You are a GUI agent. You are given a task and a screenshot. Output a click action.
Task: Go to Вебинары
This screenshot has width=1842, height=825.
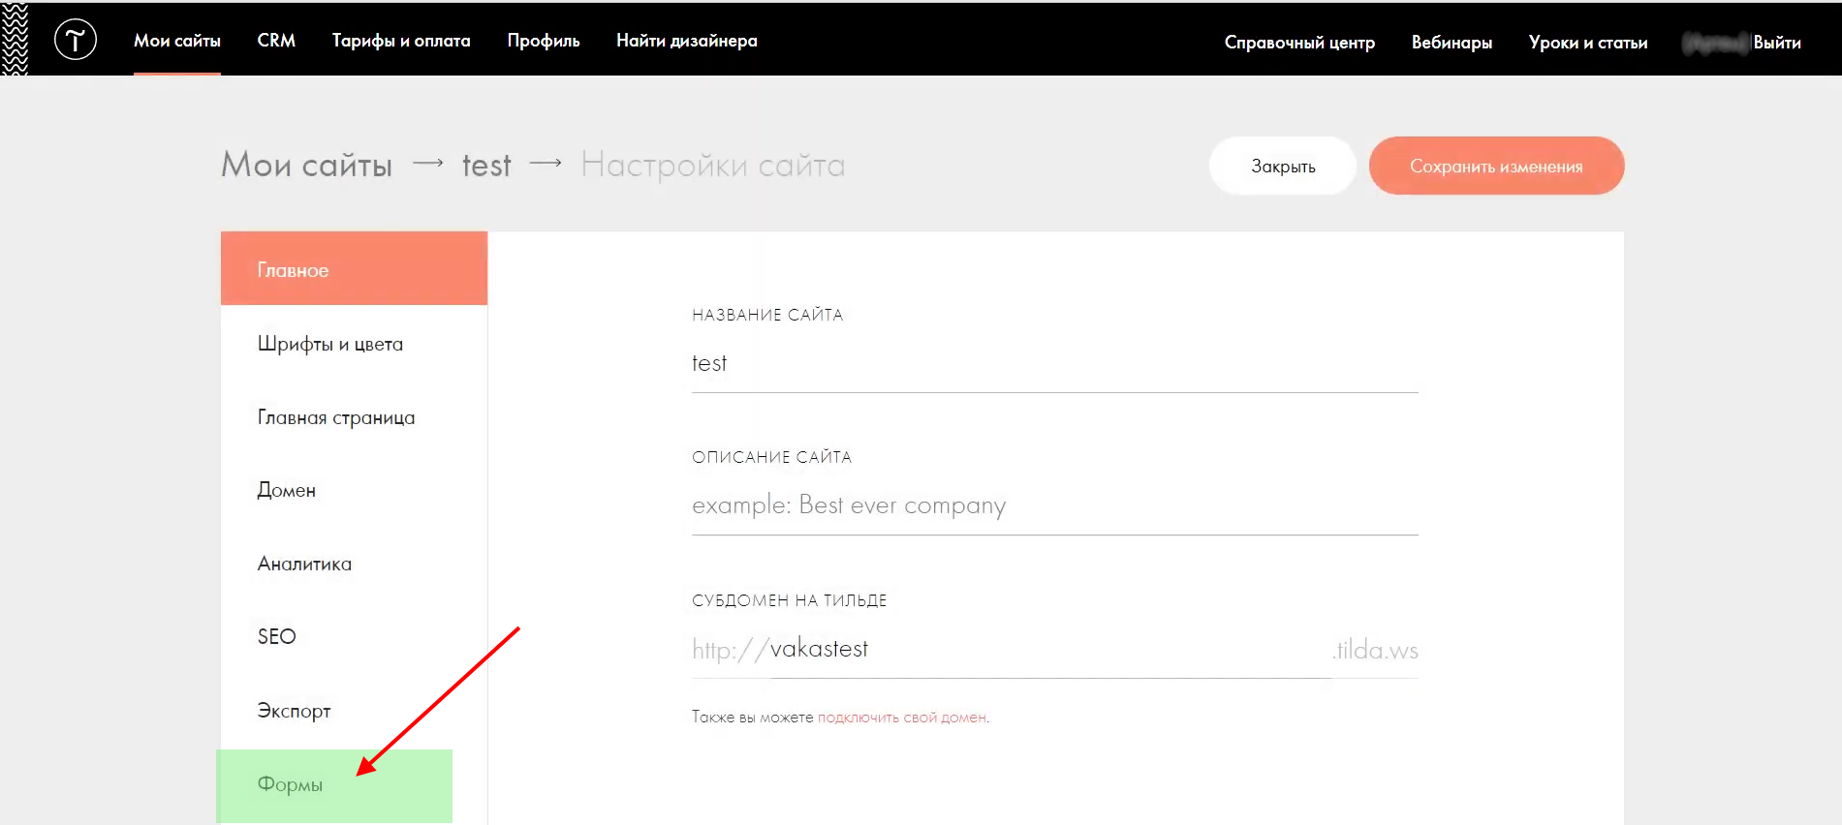[1452, 43]
